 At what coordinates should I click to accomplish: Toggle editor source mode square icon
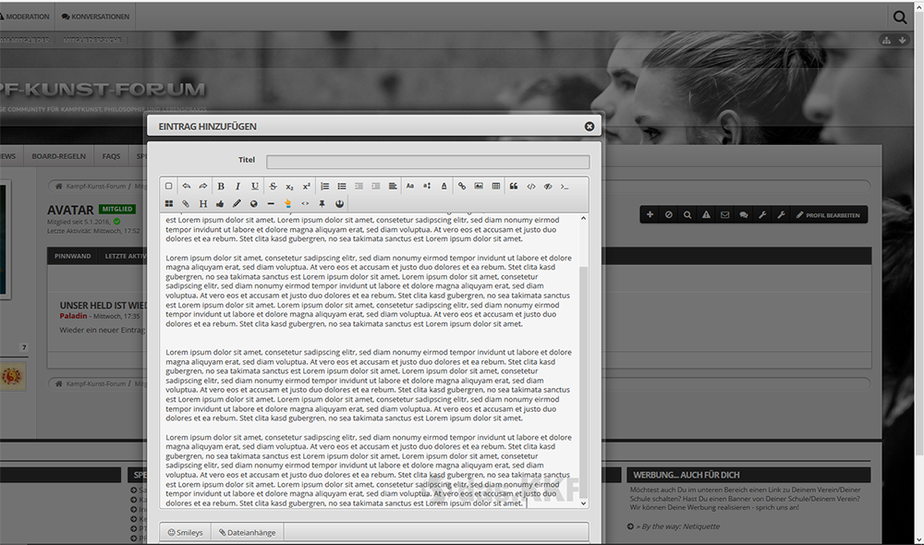pos(168,187)
